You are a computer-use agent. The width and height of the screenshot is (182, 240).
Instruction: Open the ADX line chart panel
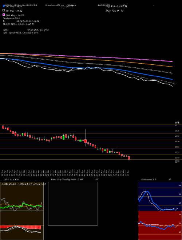click(22, 196)
